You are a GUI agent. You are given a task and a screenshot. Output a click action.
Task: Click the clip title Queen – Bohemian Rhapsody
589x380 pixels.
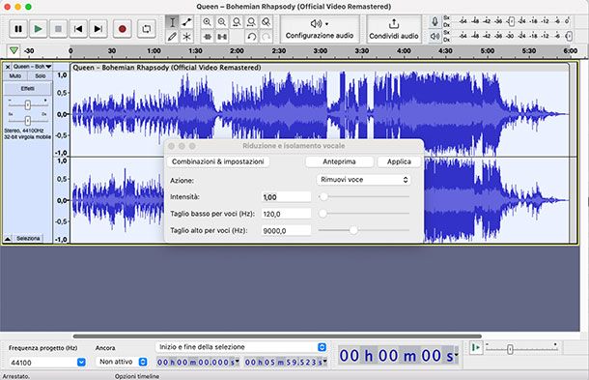[167, 68]
